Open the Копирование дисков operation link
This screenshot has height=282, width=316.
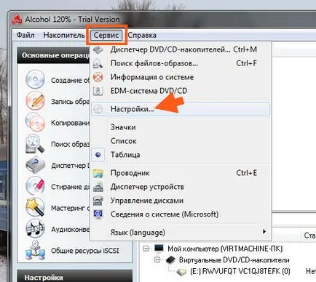point(70,123)
